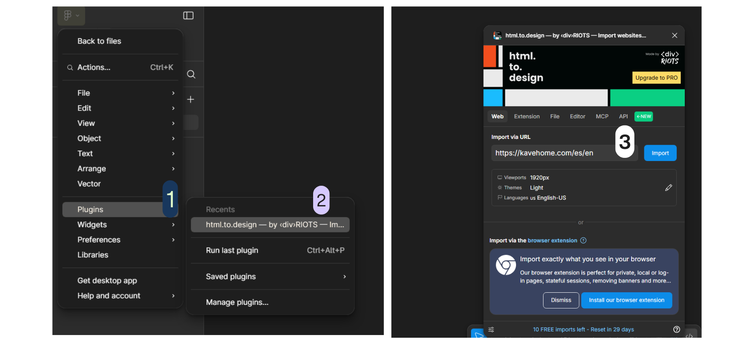This screenshot has width=750, height=344.
Task: Open Actions search entry
Action: (x=120, y=67)
